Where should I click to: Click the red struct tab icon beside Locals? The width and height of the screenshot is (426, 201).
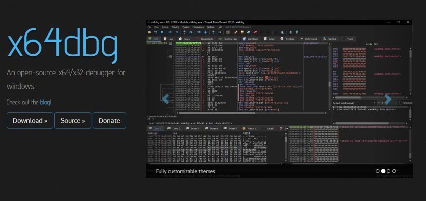pos(281,129)
